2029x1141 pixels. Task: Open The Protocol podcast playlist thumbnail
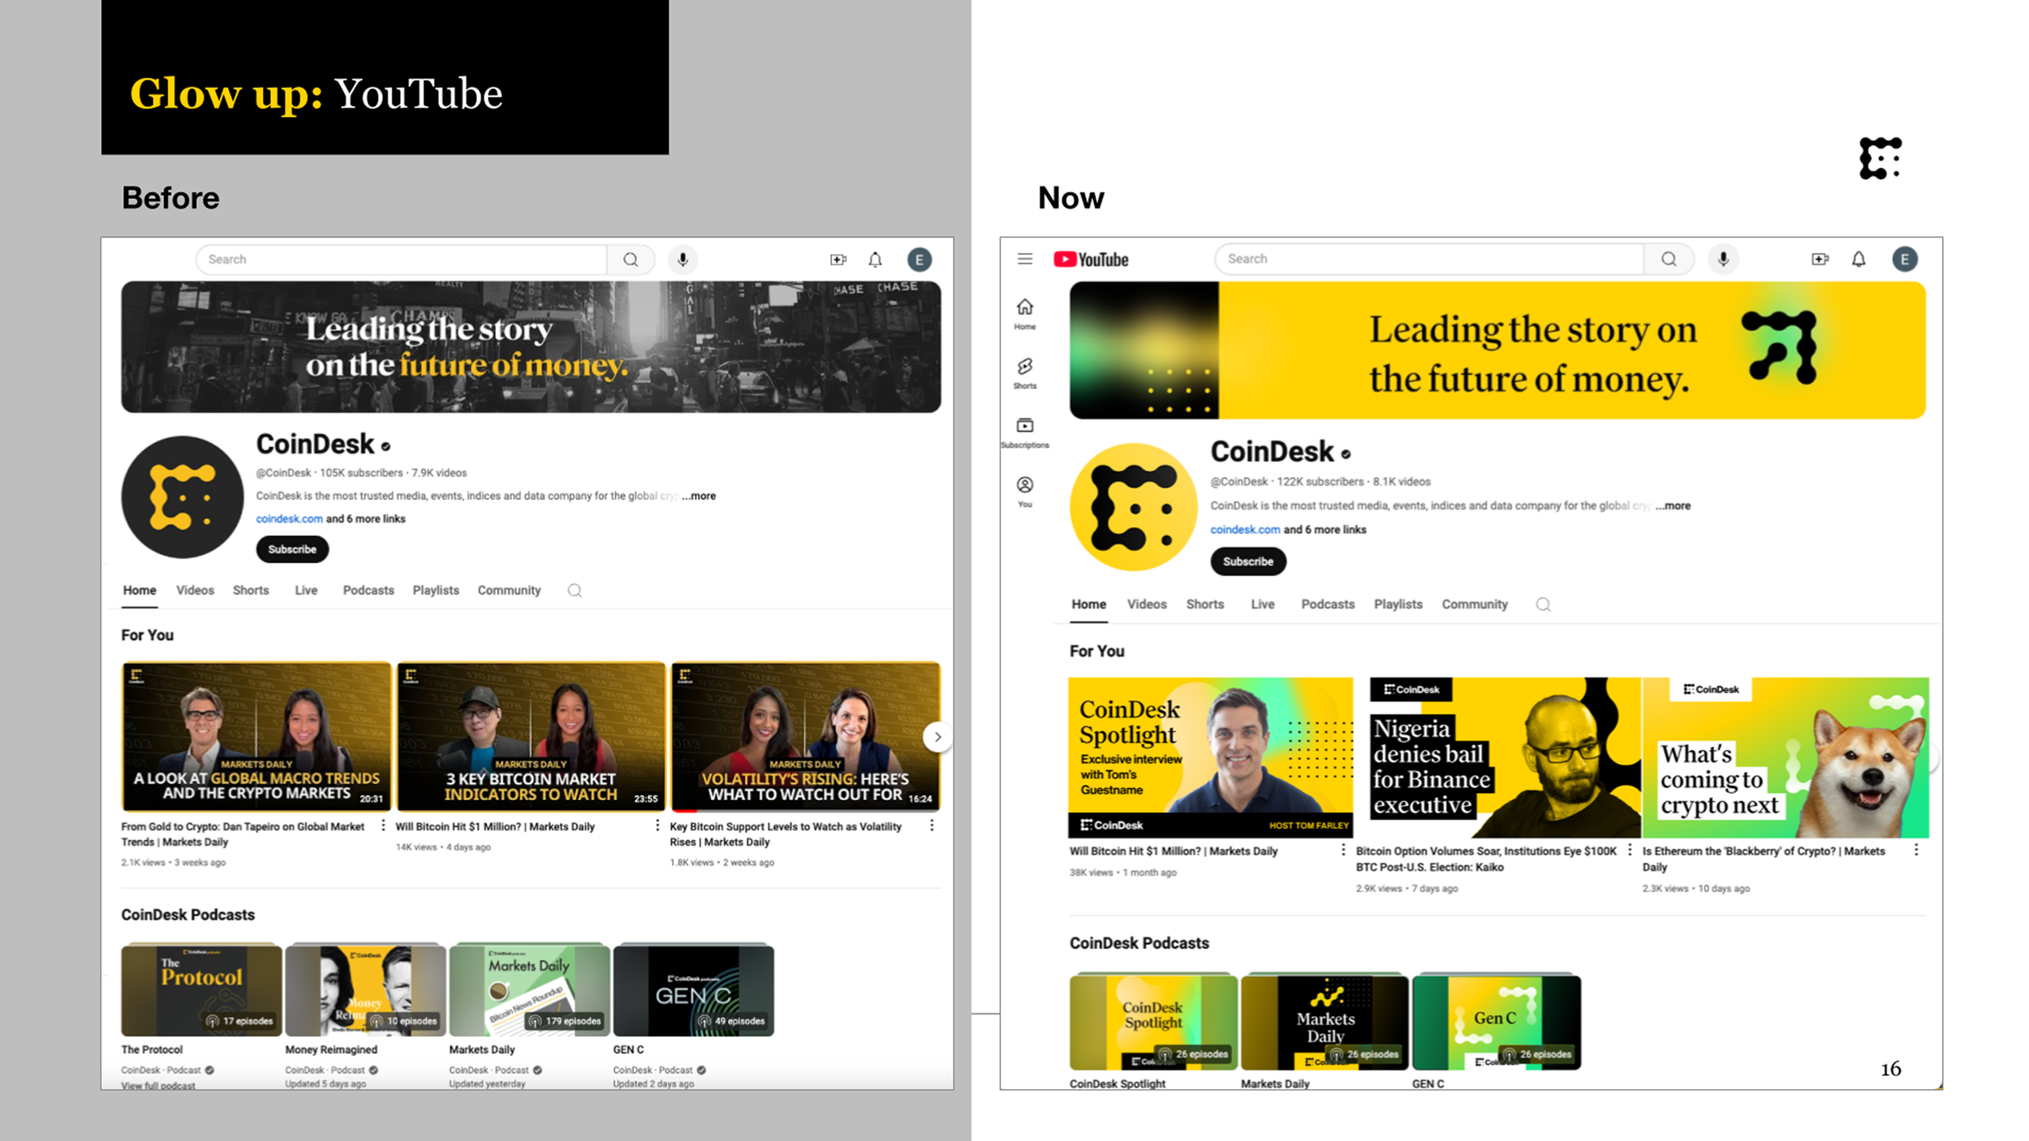tap(201, 990)
